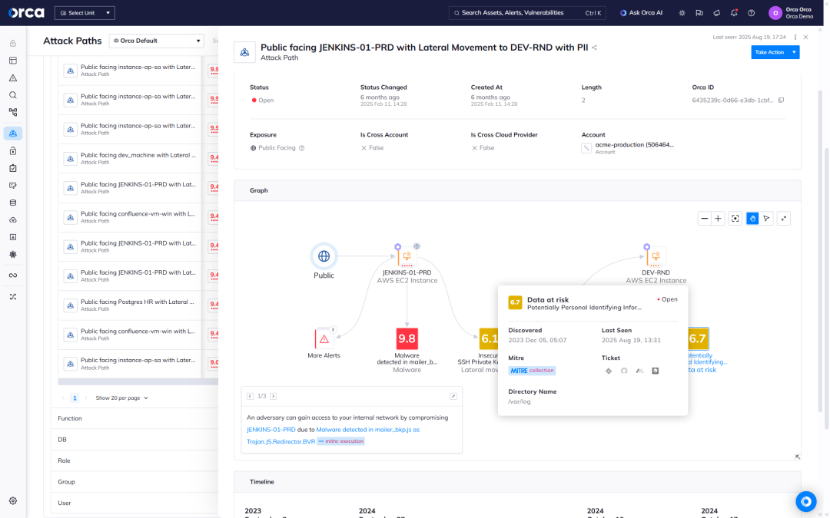Open settings gear at sidebar bottom
The image size is (830, 518).
click(x=13, y=500)
